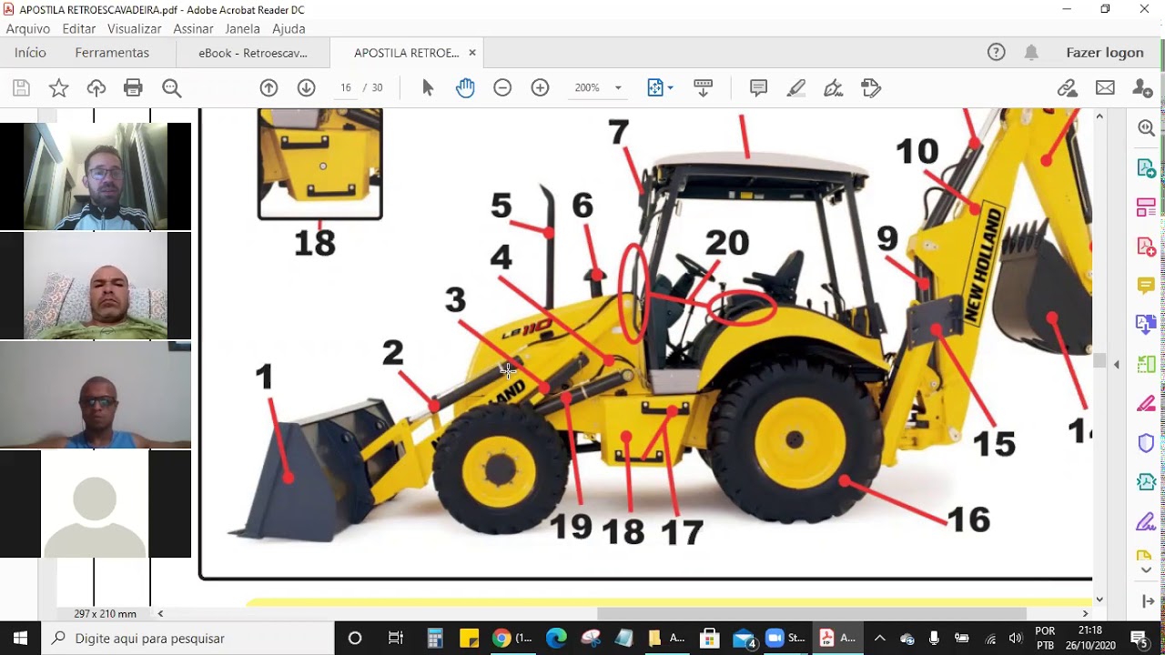Expand more tools chevron in sidebar
Screen dimensions: 1165x655
1146,570
